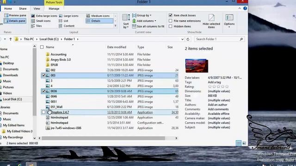The width and height of the screenshot is (296, 166).
Task: Expand recent locations dropdown arrow
Action: [x=5, y=39]
